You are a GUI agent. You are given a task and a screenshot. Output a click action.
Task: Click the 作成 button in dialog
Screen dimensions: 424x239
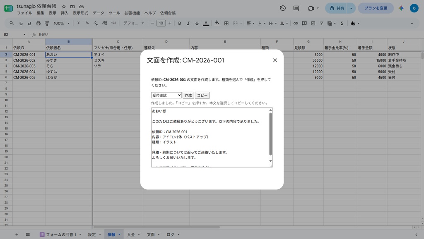coord(188,96)
